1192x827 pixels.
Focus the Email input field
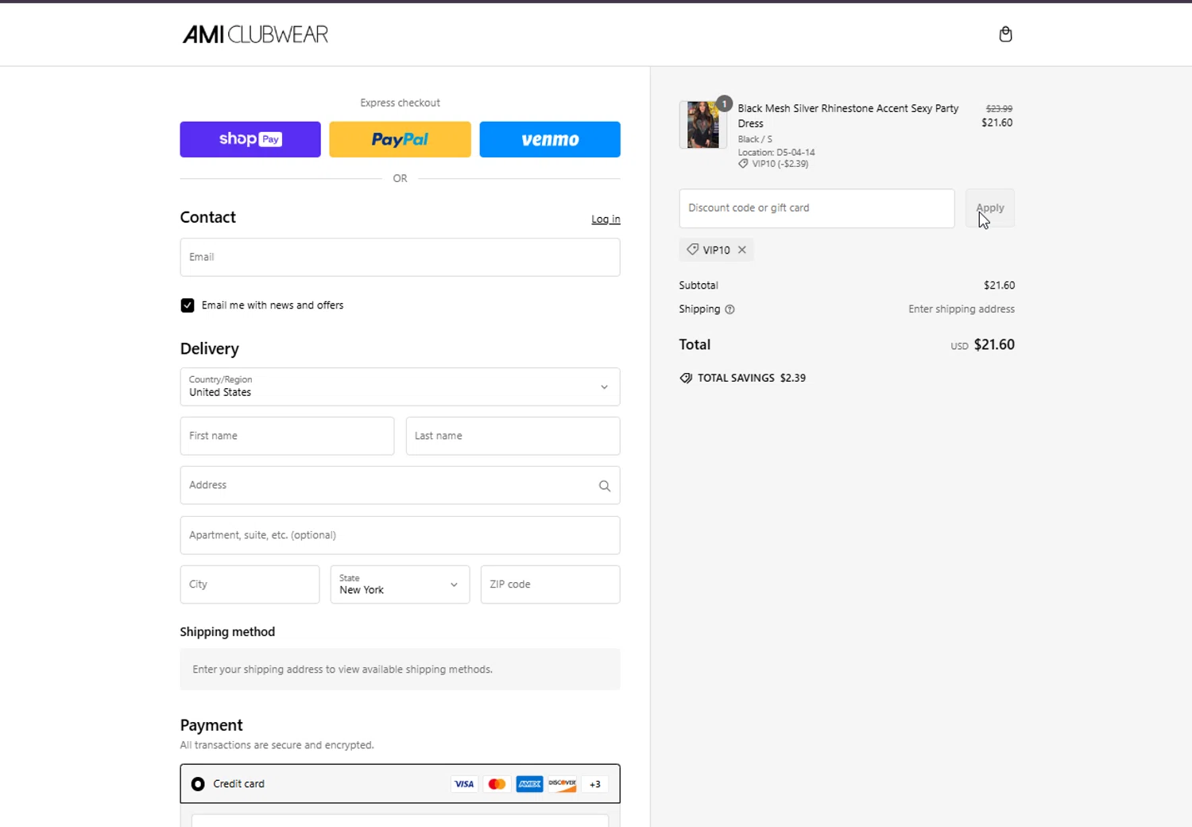pyautogui.click(x=400, y=258)
